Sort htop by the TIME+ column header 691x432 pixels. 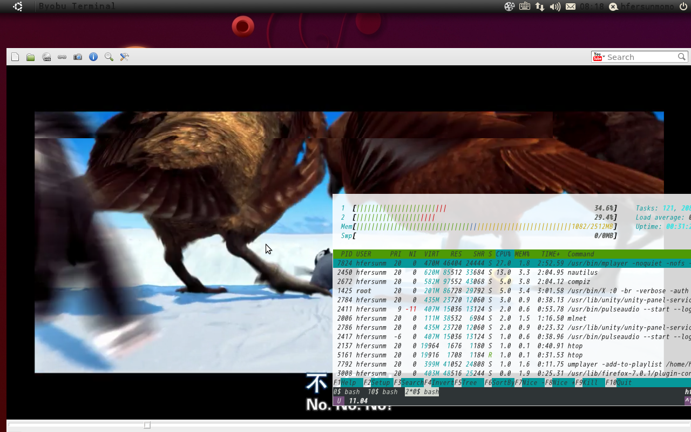(551, 254)
